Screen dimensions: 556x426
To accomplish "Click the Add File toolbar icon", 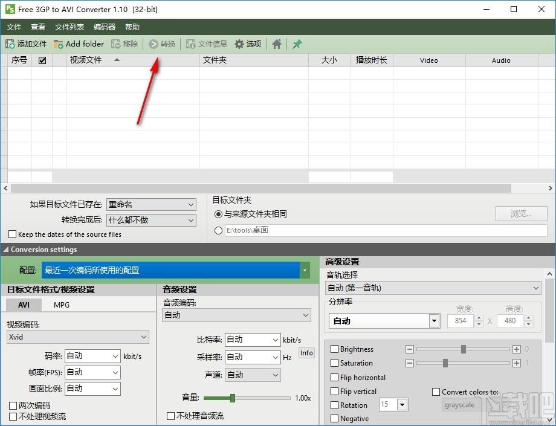I will tap(10, 44).
